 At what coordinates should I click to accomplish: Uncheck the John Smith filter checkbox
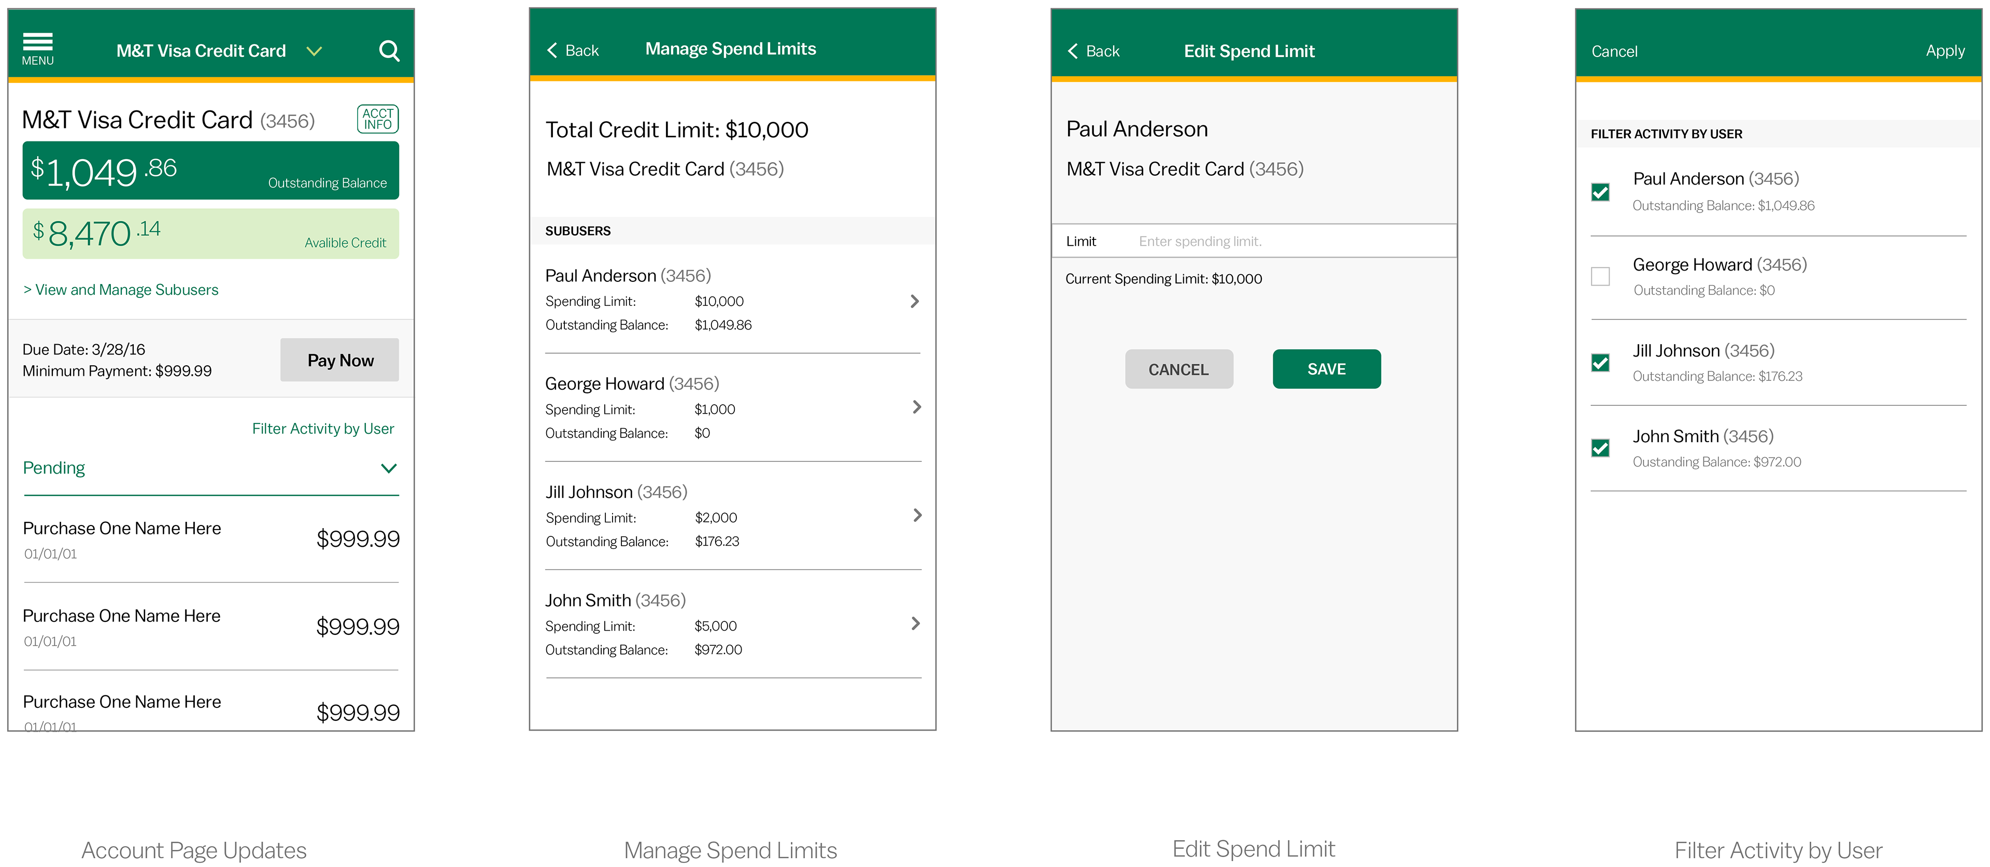(x=1600, y=447)
